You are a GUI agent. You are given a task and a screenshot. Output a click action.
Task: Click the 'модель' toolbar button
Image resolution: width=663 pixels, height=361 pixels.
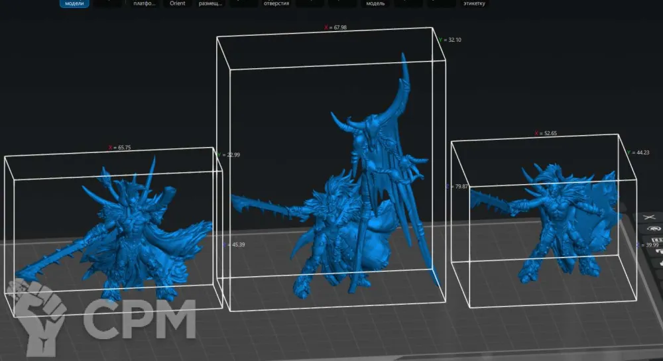pyautogui.click(x=375, y=3)
